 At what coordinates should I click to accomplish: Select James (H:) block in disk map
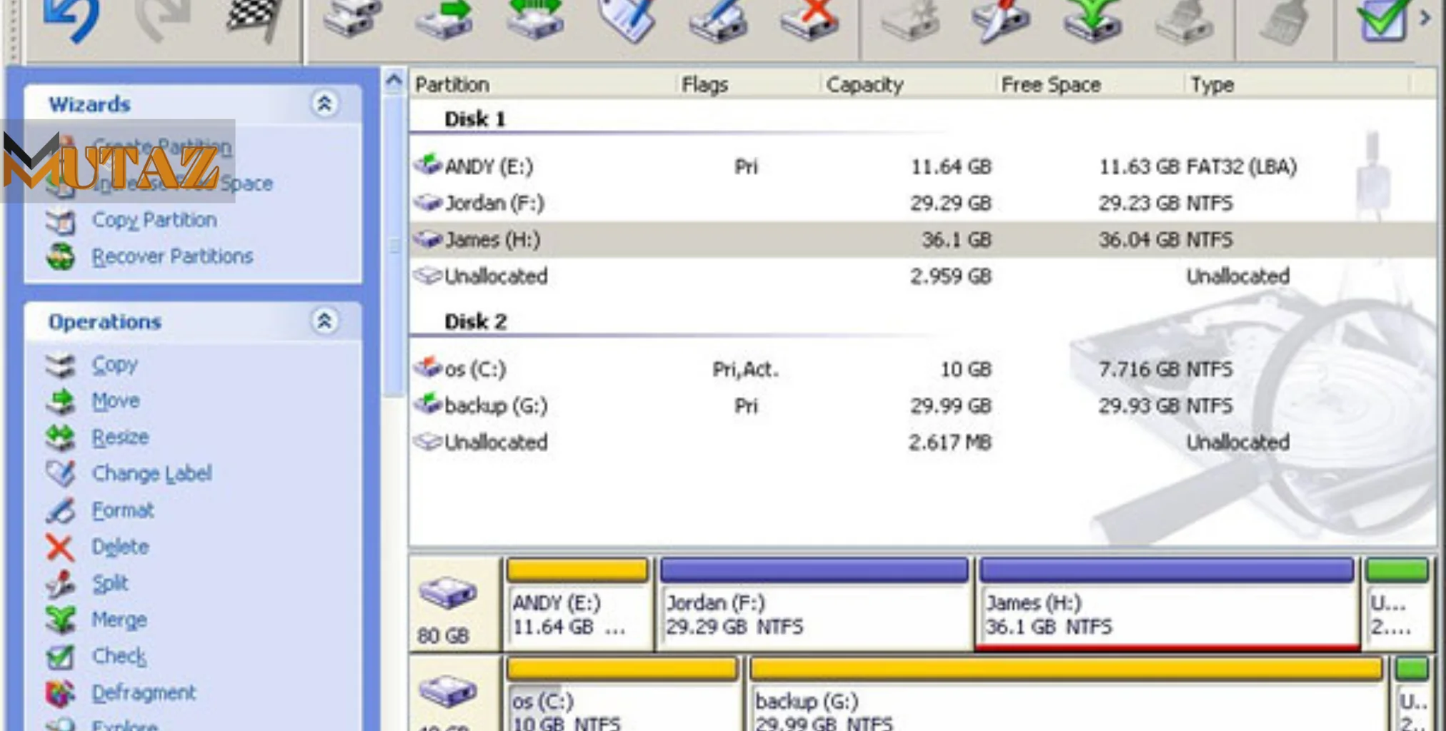(x=1167, y=604)
